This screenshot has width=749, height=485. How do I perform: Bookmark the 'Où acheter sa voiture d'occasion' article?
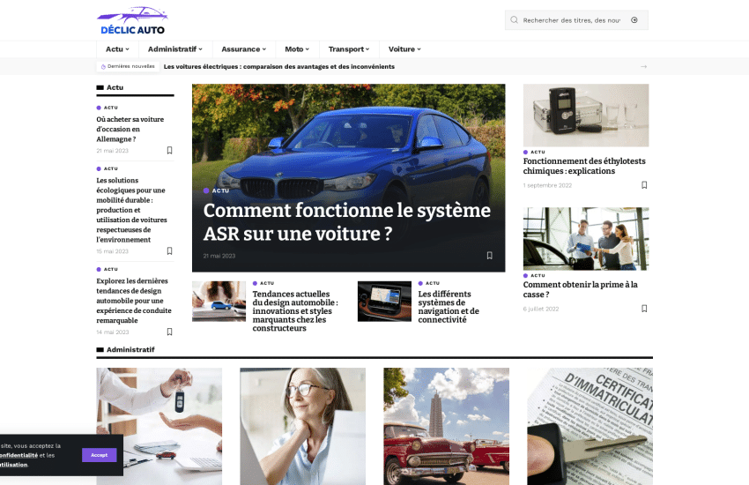click(x=170, y=151)
